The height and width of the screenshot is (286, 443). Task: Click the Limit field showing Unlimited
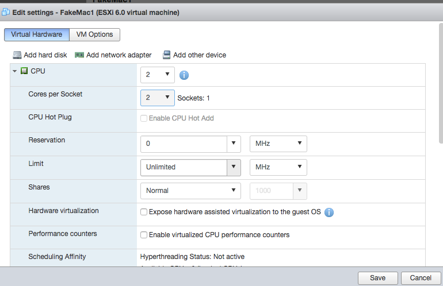point(184,167)
